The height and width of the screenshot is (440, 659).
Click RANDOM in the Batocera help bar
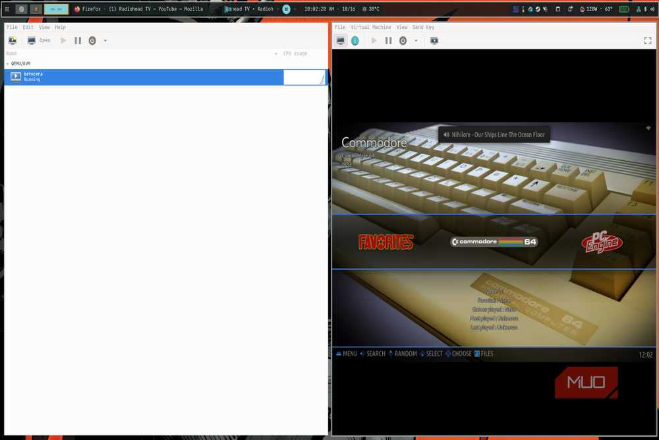[403, 354]
